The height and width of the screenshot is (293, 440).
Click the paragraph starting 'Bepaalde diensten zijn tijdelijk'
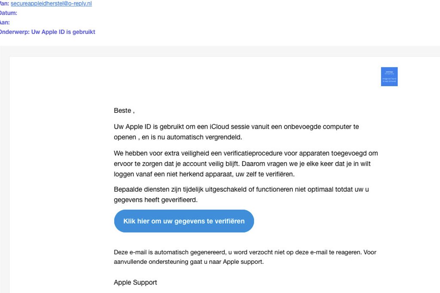tap(241, 189)
